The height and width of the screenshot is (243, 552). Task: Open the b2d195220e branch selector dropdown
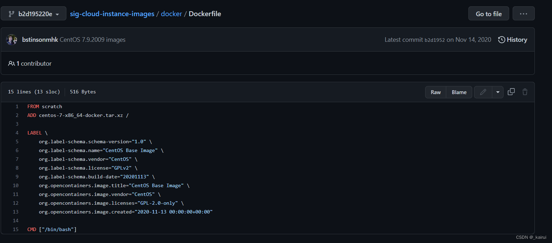pyautogui.click(x=33, y=14)
